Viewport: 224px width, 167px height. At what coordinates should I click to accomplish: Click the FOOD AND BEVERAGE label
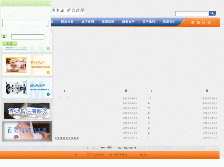tap(40, 67)
